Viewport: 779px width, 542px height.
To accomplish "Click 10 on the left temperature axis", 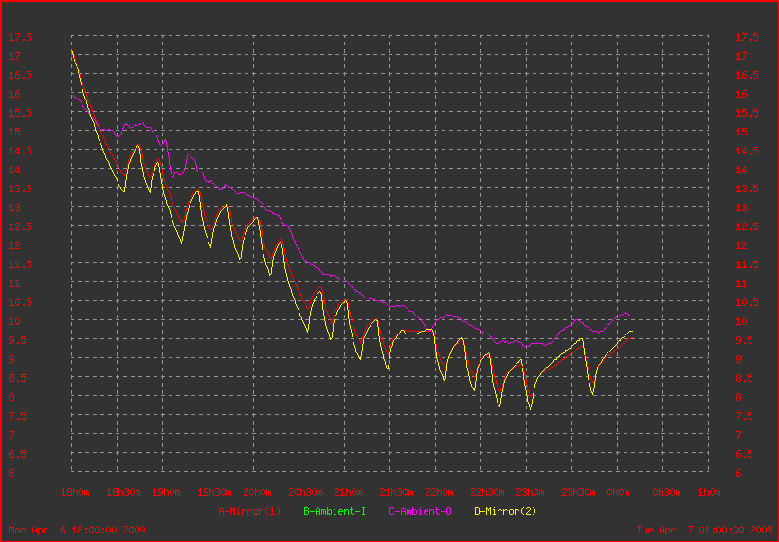I will (14, 321).
